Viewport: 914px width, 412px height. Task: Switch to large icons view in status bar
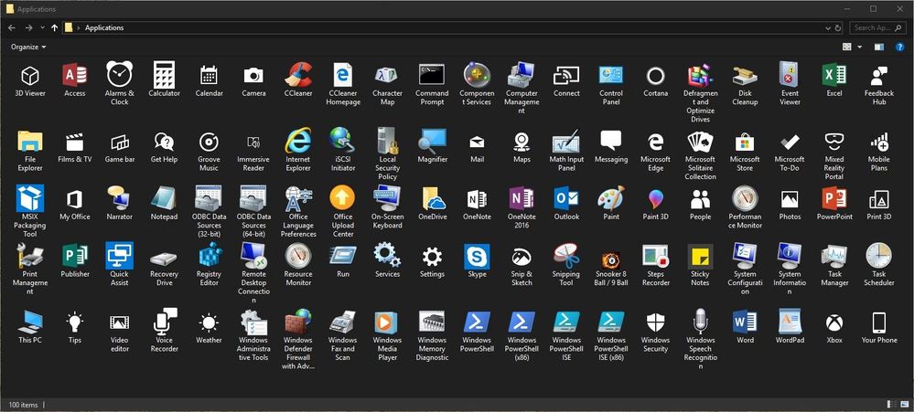pos(904,405)
